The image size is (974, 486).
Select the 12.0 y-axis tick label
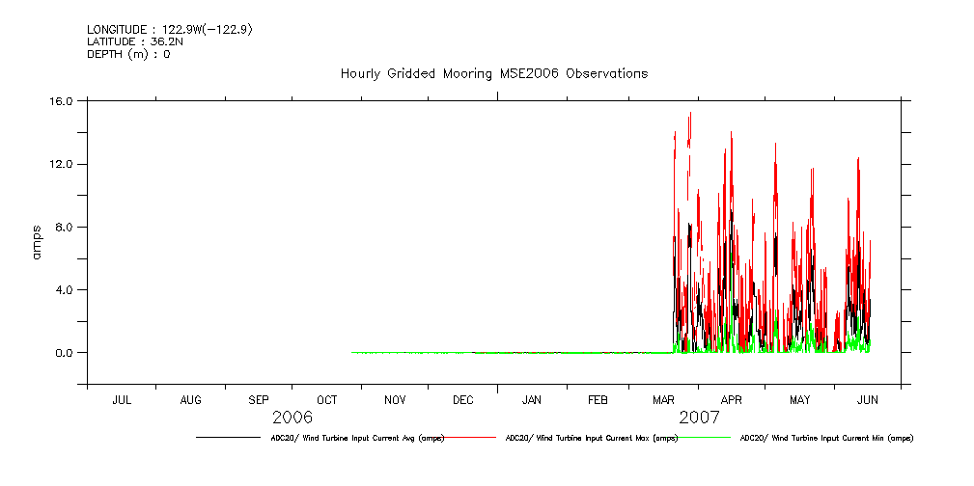click(x=64, y=164)
